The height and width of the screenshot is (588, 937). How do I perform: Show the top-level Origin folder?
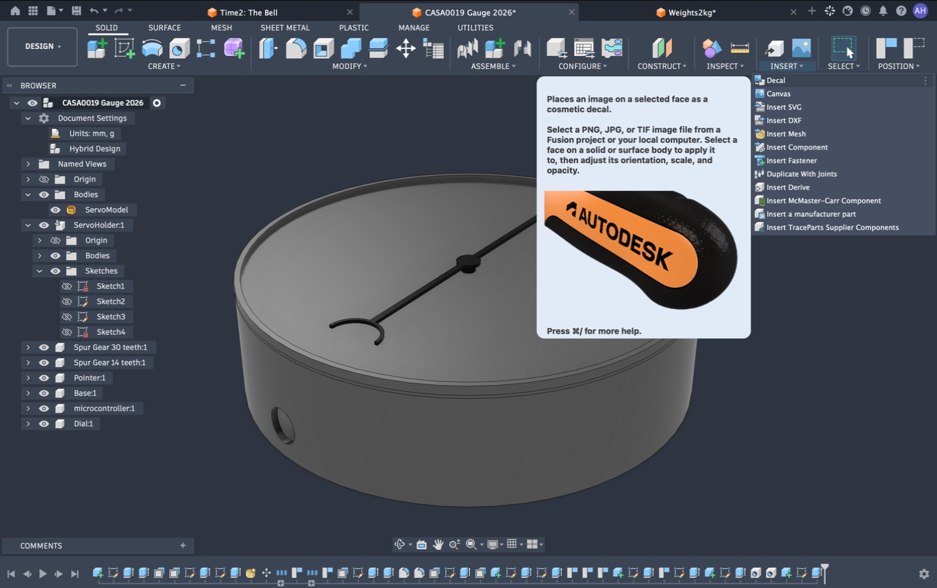tap(44, 179)
